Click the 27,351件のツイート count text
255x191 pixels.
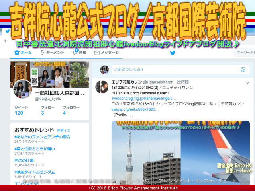pos(29,154)
